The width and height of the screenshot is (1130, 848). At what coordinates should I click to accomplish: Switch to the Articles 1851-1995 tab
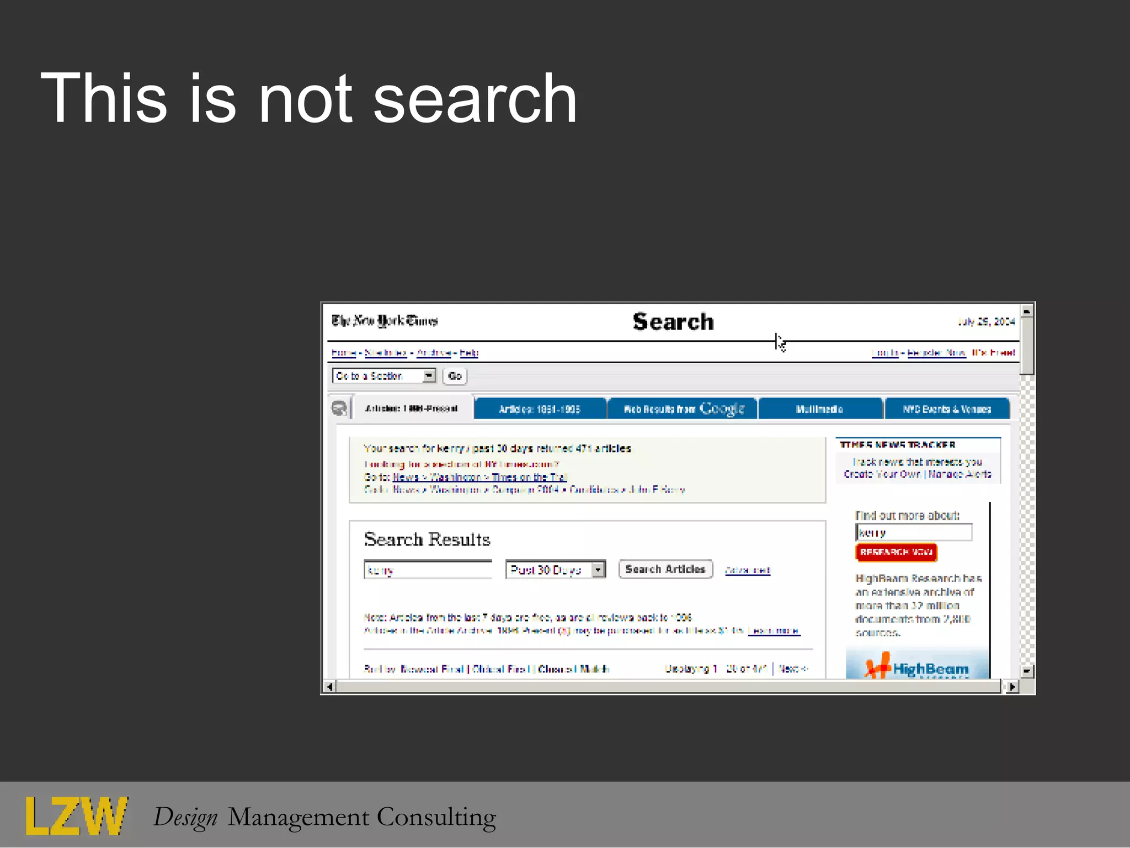(x=540, y=409)
